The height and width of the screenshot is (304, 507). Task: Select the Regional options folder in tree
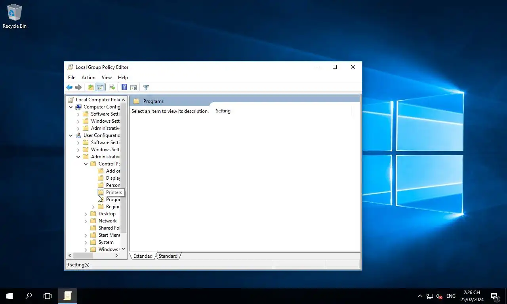tap(109, 207)
